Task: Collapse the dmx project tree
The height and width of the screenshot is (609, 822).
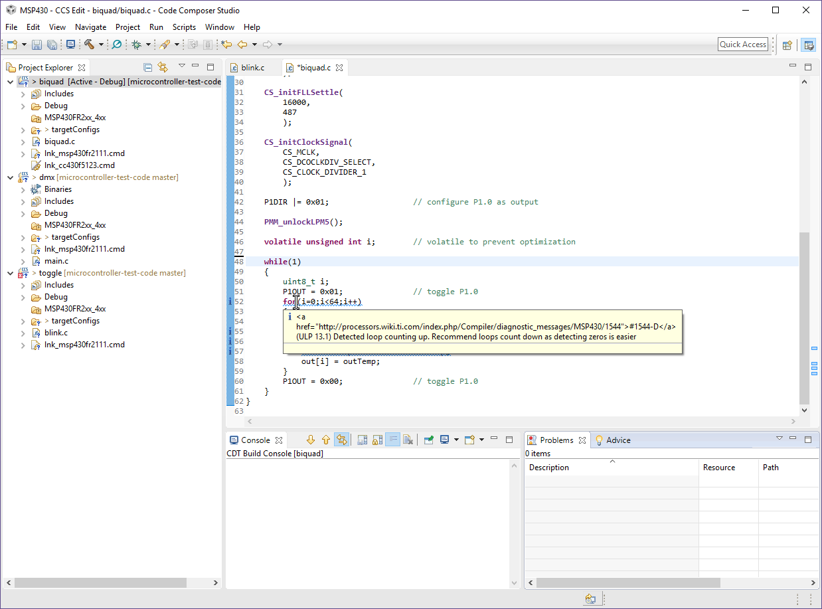Action: pos(10,177)
